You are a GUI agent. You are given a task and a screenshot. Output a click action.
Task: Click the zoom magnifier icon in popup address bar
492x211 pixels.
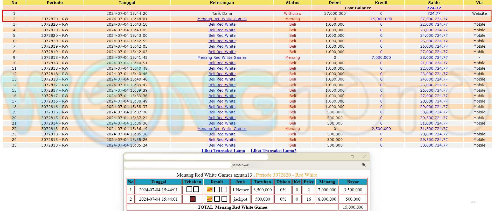[x=364, y=165]
